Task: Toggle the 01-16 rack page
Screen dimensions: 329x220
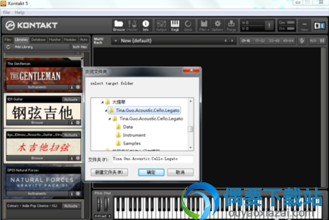Action: (x=246, y=41)
